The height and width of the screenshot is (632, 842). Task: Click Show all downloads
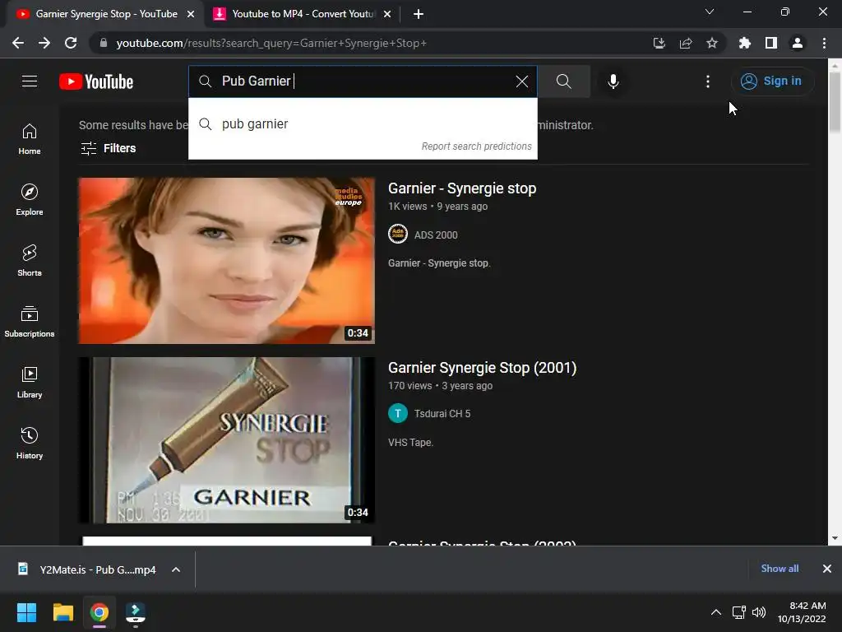coord(780,569)
